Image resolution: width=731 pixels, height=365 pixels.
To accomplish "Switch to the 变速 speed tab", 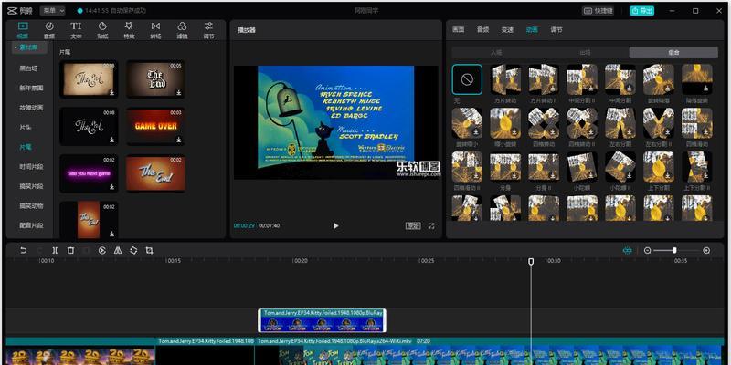I will [507, 30].
